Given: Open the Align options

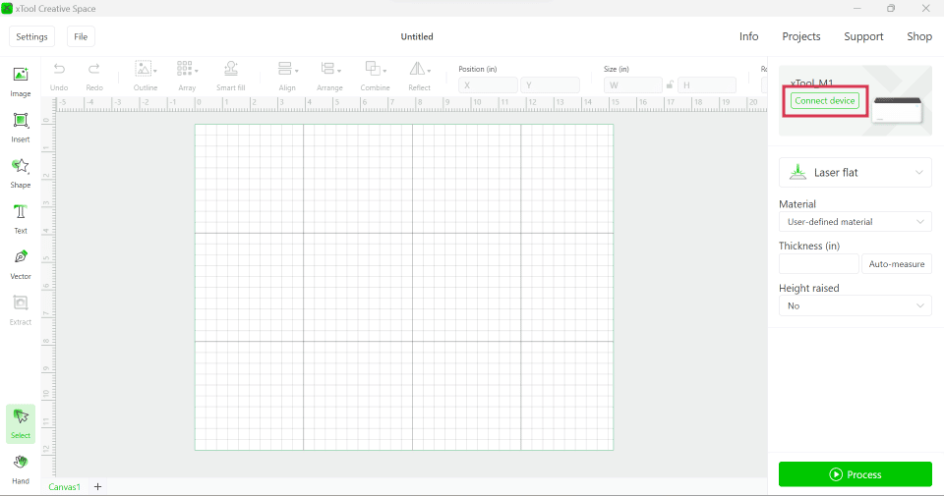Looking at the screenshot, I should tap(287, 77).
